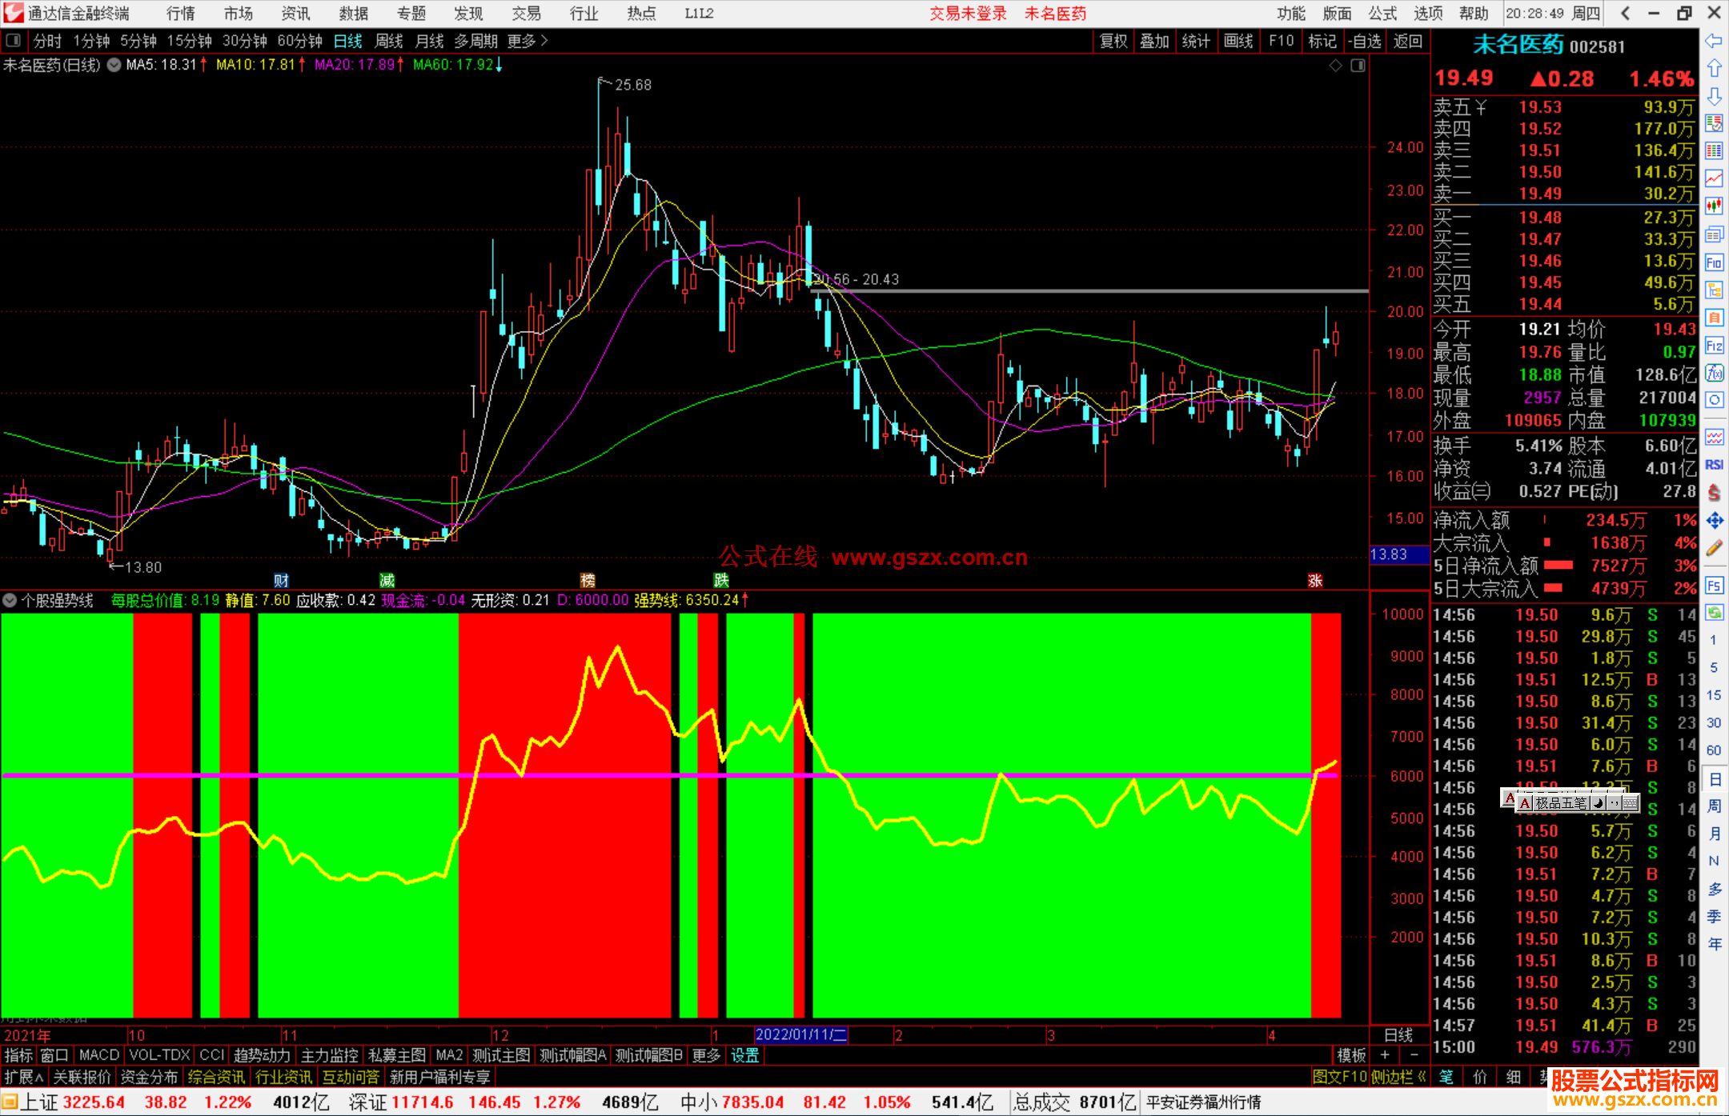Click the 通达信 logo in title bar
The image size is (1729, 1116).
click(14, 13)
